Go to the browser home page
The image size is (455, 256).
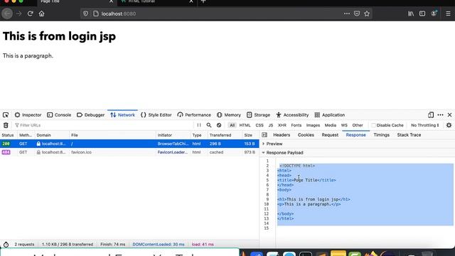[x=41, y=14]
